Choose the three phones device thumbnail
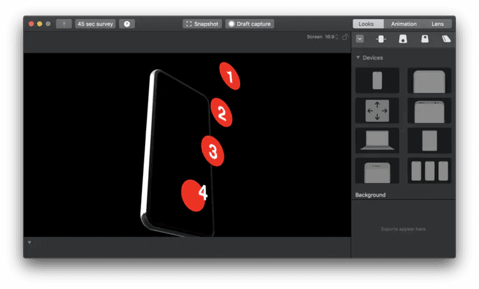This screenshot has width=479, height=289. click(429, 170)
